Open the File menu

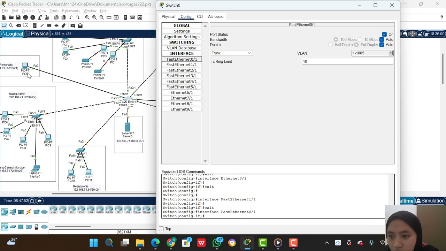5,11
